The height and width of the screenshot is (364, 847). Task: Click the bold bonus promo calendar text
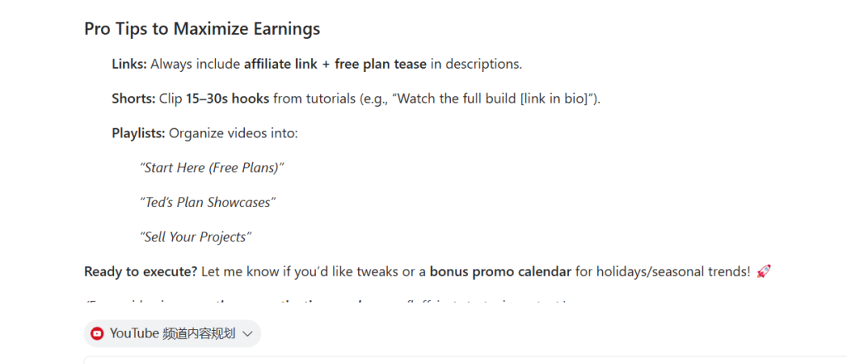[500, 271]
